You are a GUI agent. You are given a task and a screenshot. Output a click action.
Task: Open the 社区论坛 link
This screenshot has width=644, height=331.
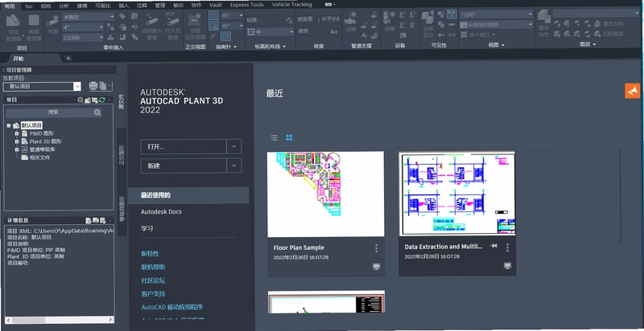click(153, 280)
